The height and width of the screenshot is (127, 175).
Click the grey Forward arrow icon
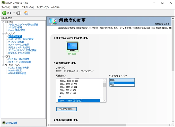[x=18, y=13]
